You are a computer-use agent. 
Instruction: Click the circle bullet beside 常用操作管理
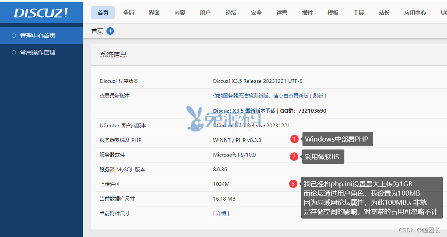coord(14,52)
